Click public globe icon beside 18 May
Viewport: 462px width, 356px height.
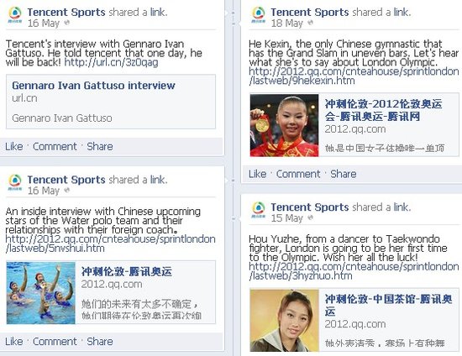tap(310, 23)
